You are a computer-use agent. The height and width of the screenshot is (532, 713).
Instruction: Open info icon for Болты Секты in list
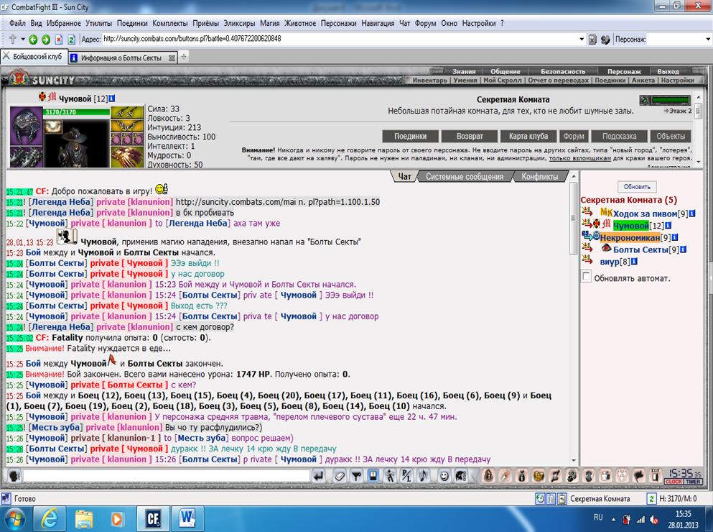click(683, 249)
